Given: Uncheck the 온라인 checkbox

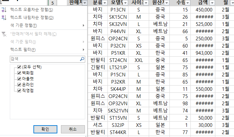Looking at the screenshot, I should [19, 85].
